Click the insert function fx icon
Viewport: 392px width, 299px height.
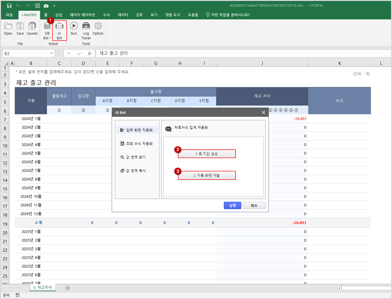[x=89, y=53]
